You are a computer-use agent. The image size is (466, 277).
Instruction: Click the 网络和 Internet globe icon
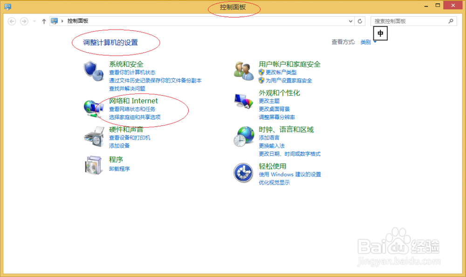[x=94, y=107]
